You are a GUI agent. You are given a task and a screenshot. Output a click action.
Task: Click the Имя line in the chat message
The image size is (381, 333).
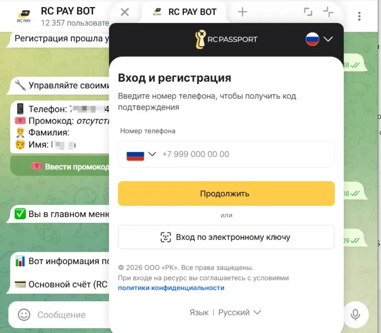click(46, 144)
